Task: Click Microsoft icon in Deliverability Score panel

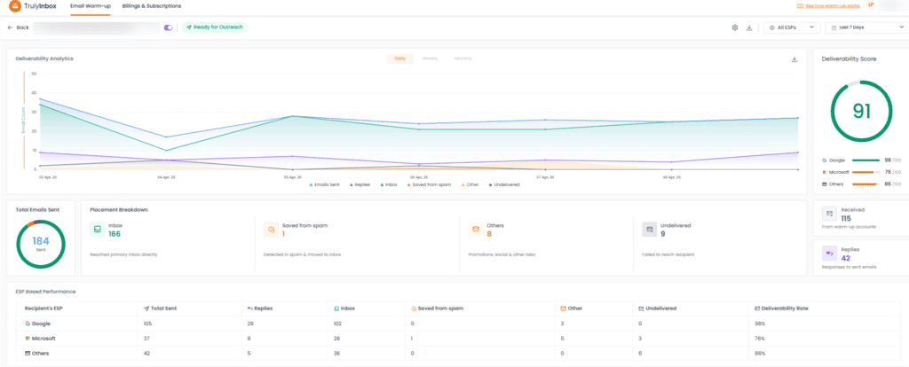Action: [824, 172]
